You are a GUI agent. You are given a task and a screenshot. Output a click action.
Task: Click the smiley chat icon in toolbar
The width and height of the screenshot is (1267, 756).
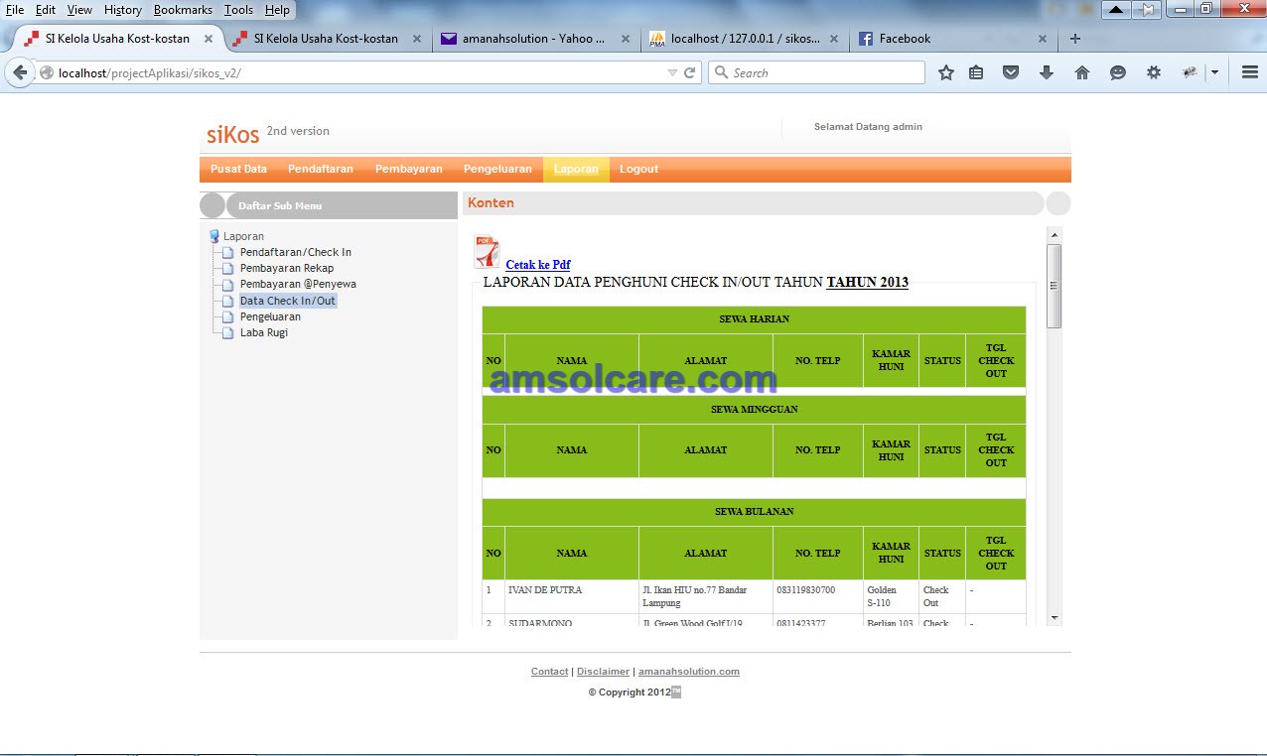pyautogui.click(x=1118, y=72)
